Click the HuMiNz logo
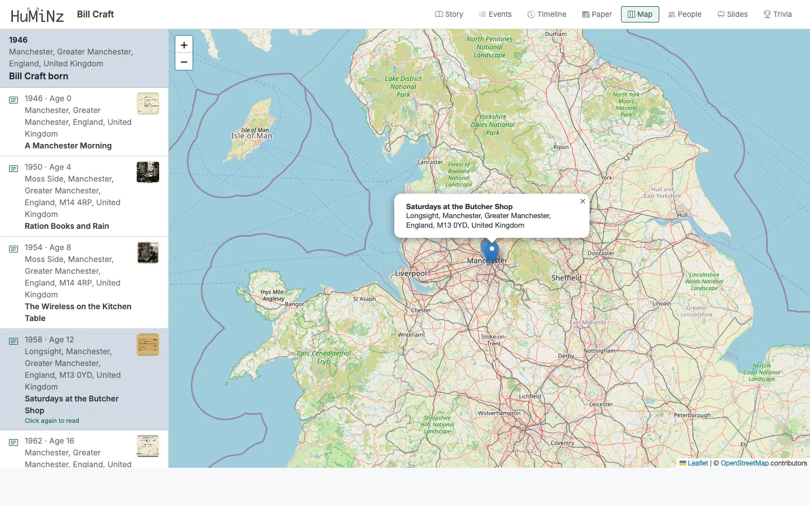Viewport: 810px width, 506px height. click(x=37, y=15)
